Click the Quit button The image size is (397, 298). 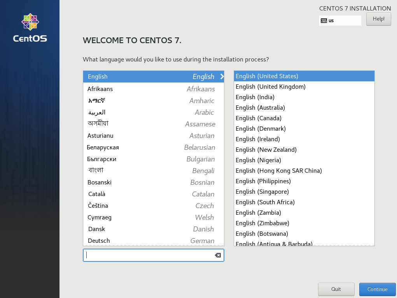[336, 289]
